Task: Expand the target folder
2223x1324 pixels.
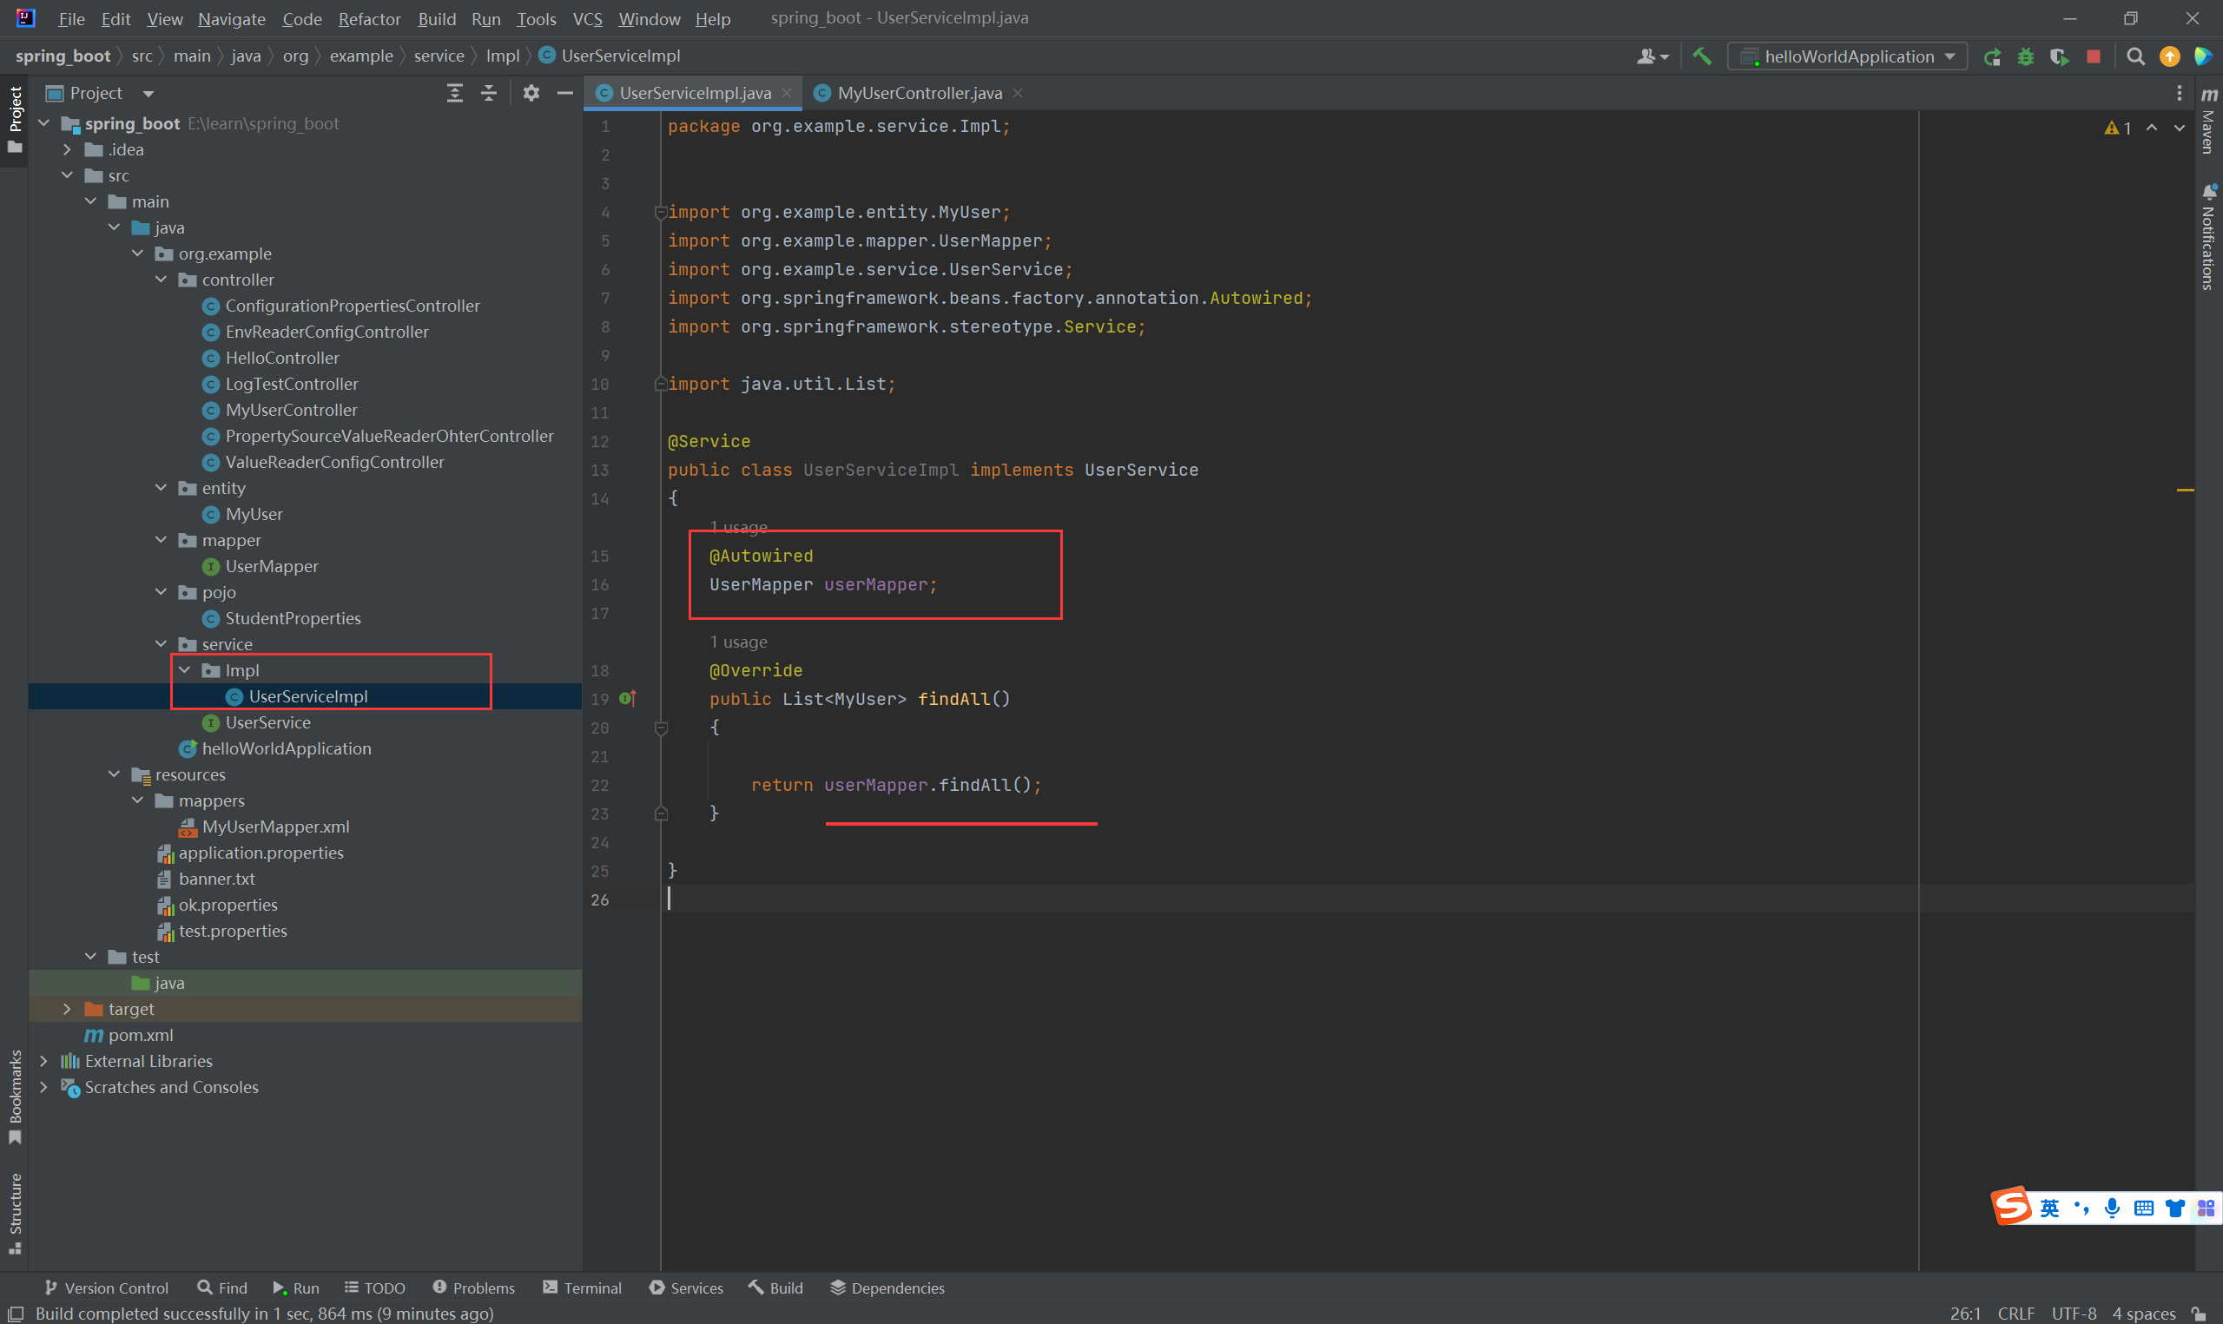Action: click(67, 1009)
